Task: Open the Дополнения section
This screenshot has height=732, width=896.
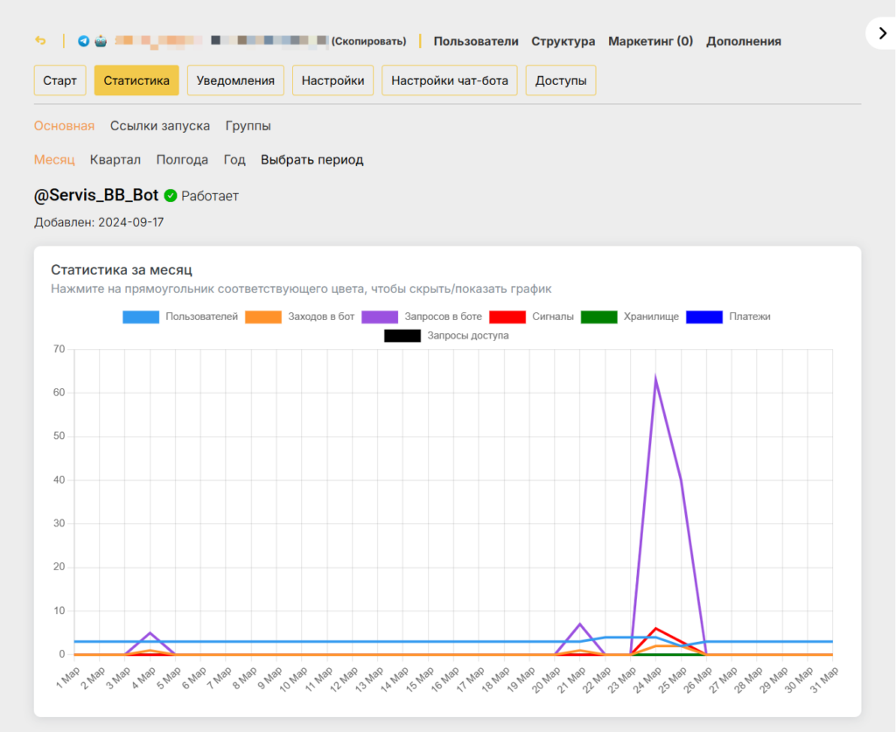Action: 744,41
